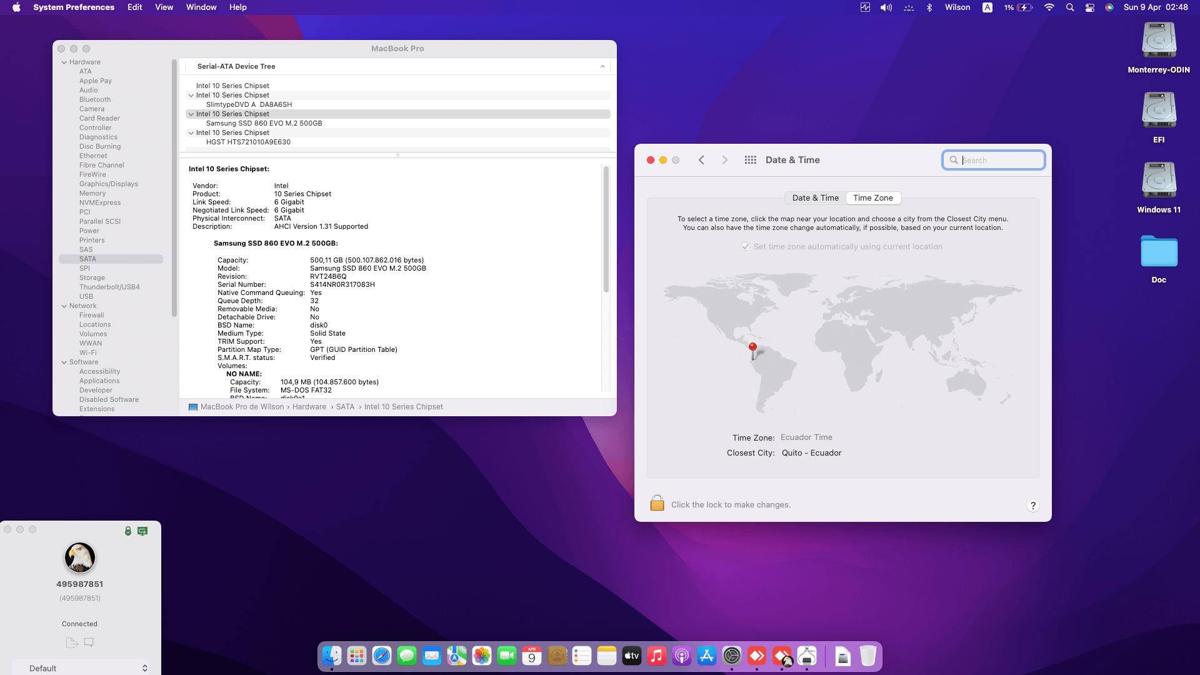The height and width of the screenshot is (675, 1200).
Task: Select the Date & Time tab
Action: [x=815, y=198]
